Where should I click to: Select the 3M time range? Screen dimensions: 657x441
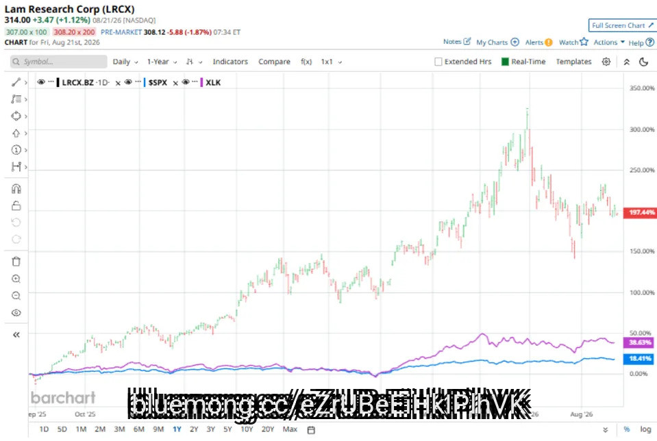(119, 429)
